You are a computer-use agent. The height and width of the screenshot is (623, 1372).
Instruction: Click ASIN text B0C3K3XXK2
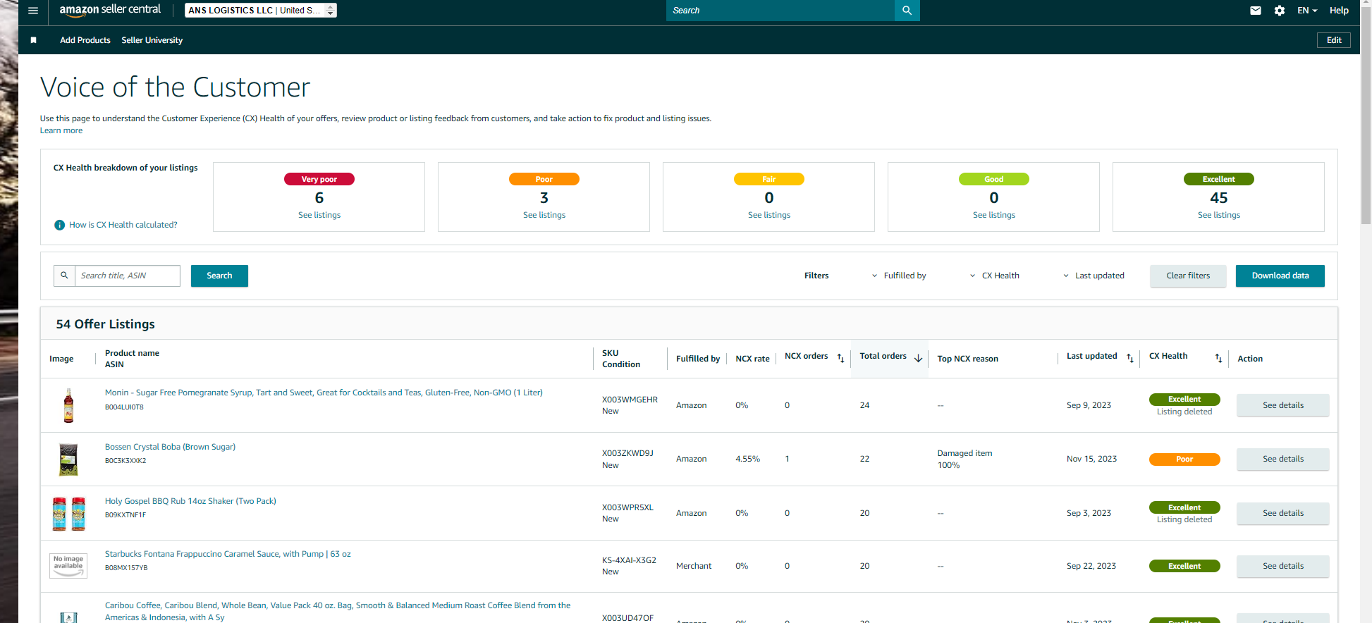point(125,461)
